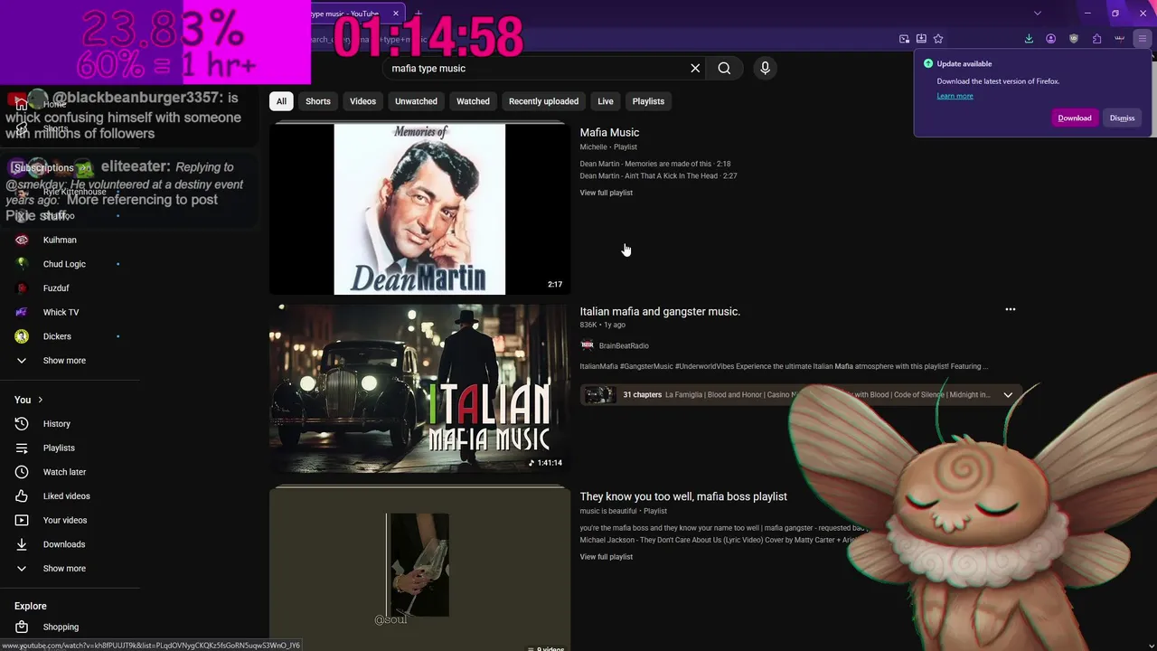Open the extensions puzzle-piece icon
Screen dimensions: 1157x651
[x=1096, y=39]
